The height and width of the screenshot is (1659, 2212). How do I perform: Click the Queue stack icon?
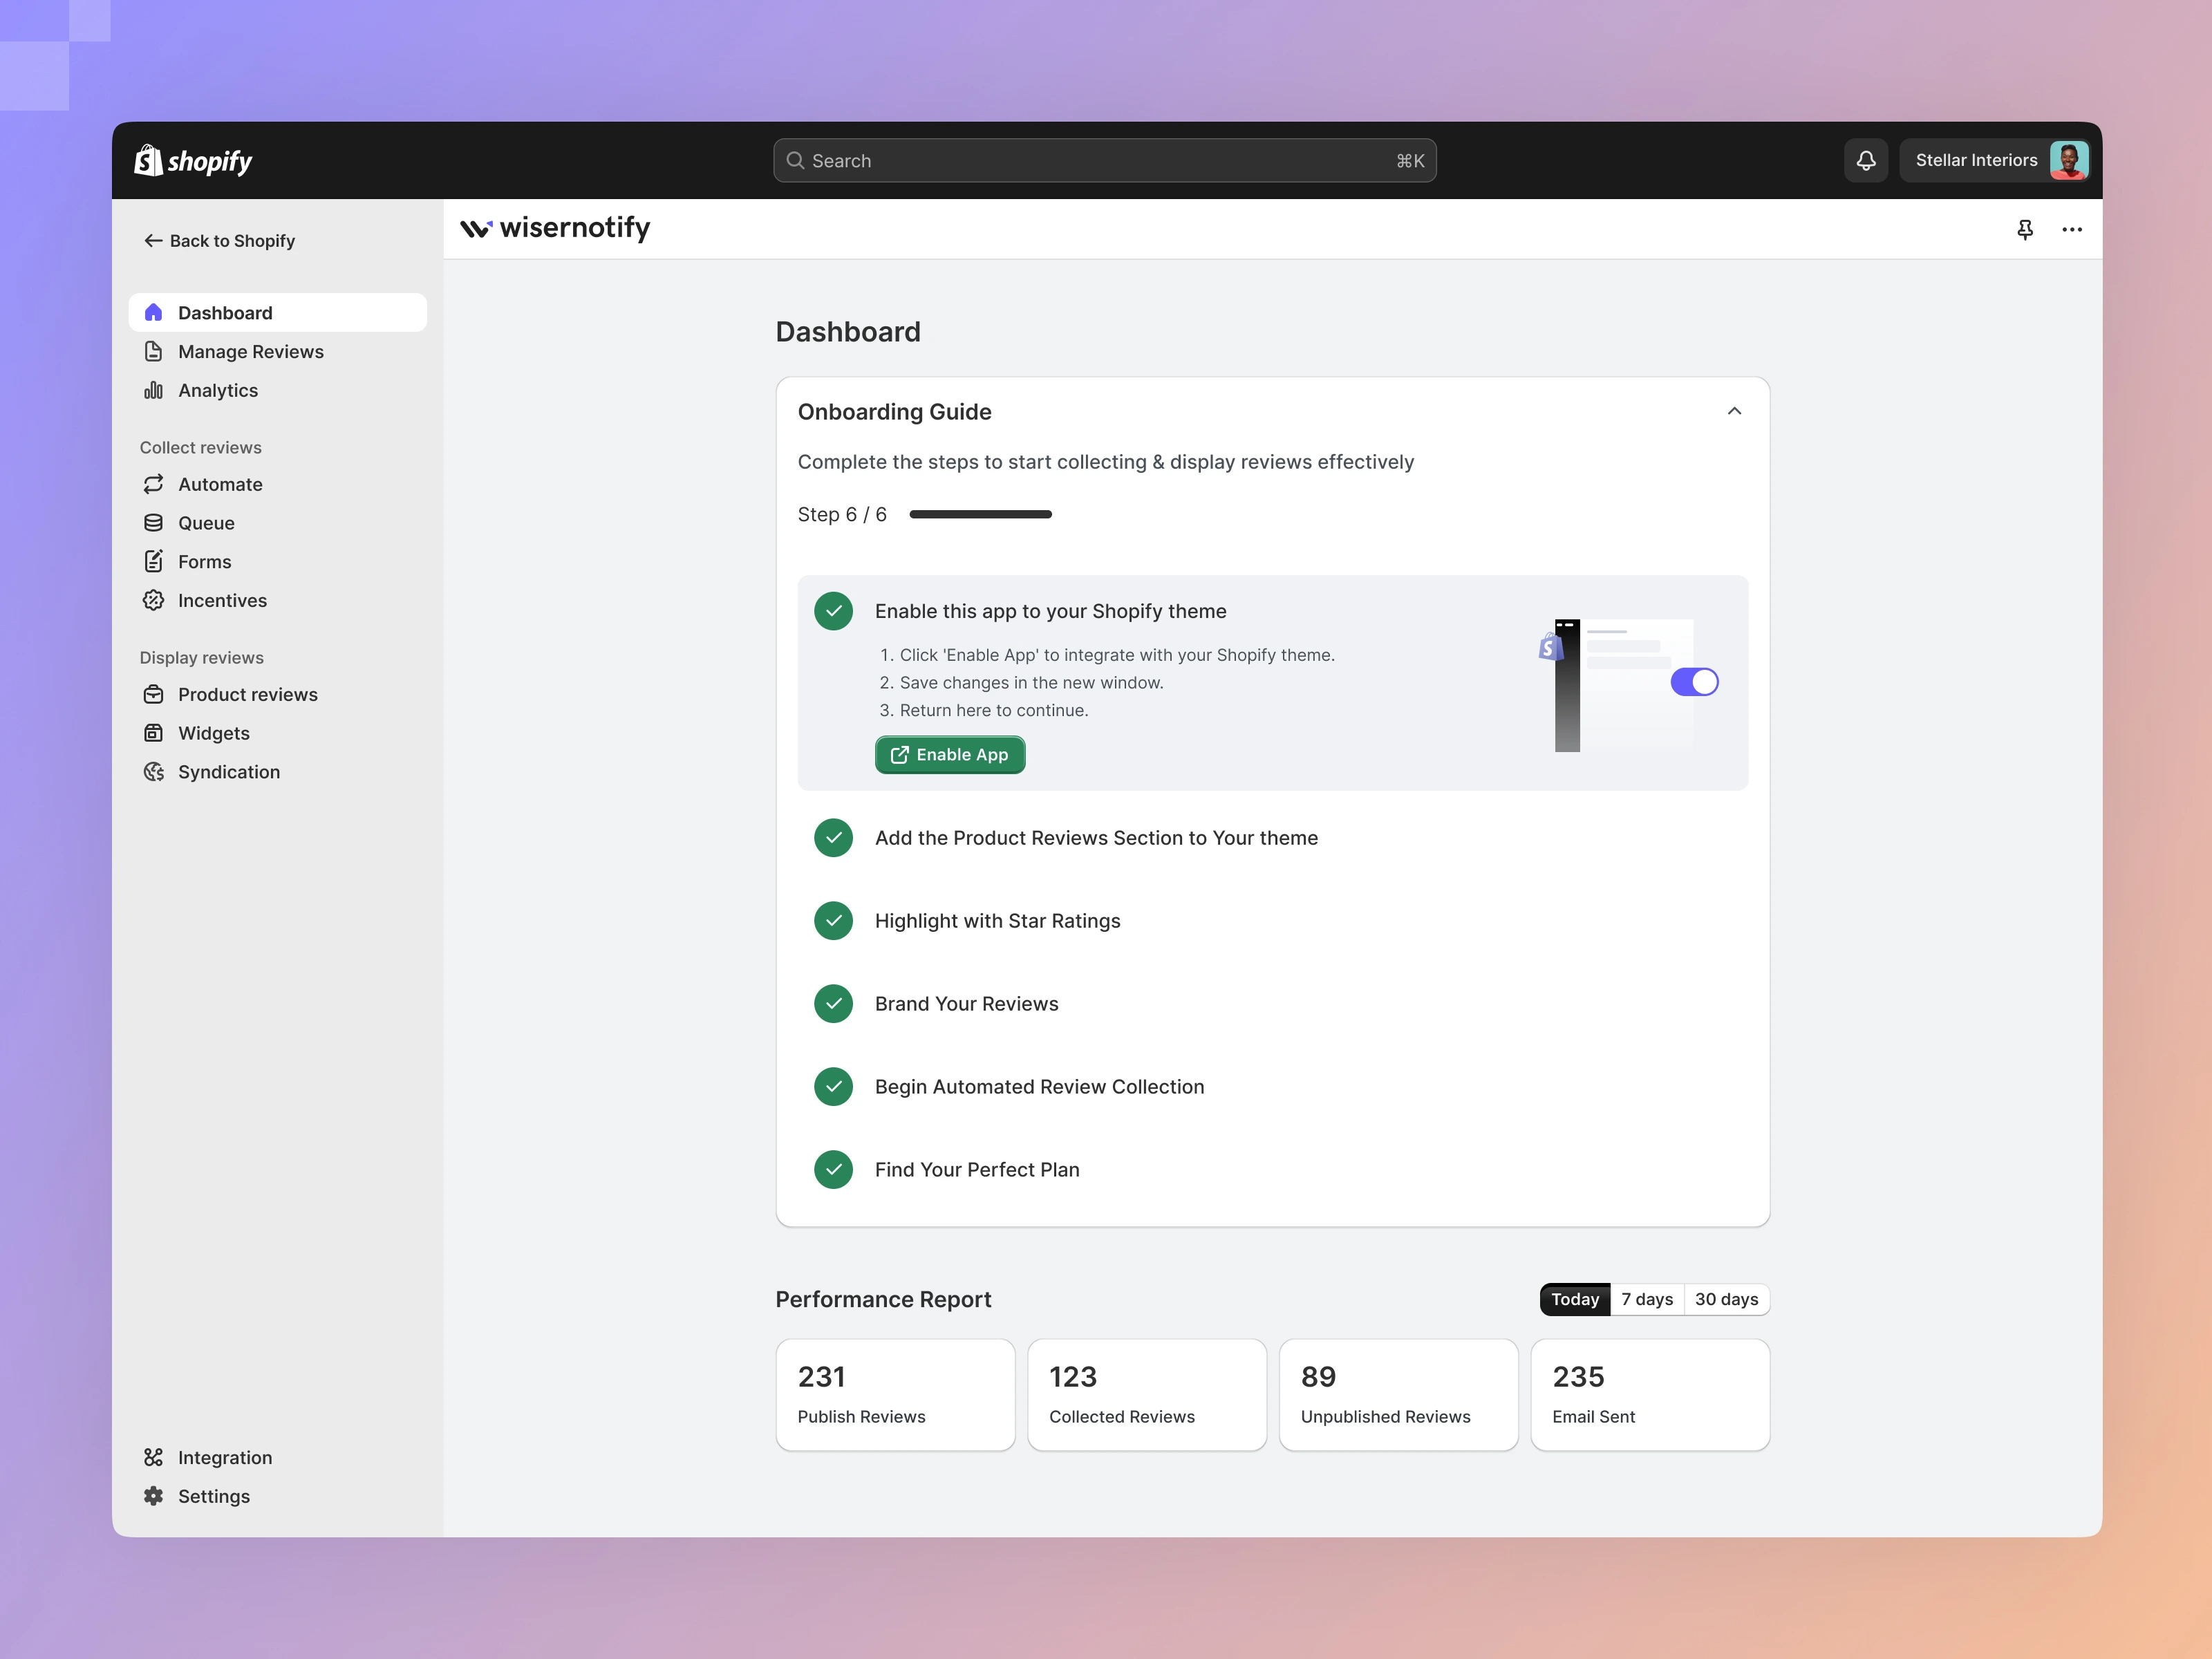(153, 523)
